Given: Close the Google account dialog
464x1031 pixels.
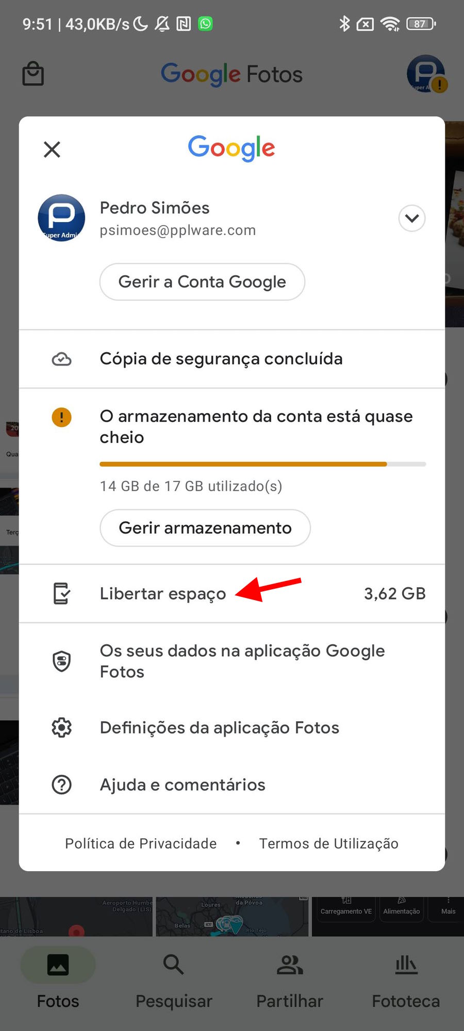Looking at the screenshot, I should tap(52, 149).
